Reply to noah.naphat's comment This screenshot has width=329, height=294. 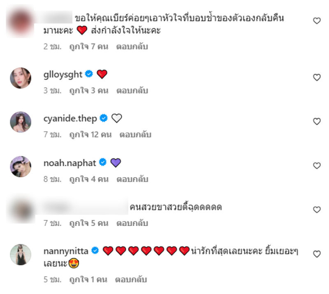(132, 179)
